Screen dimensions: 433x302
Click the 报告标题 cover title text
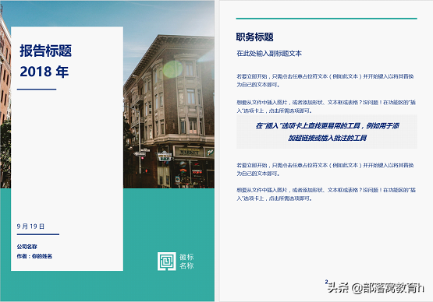point(45,51)
